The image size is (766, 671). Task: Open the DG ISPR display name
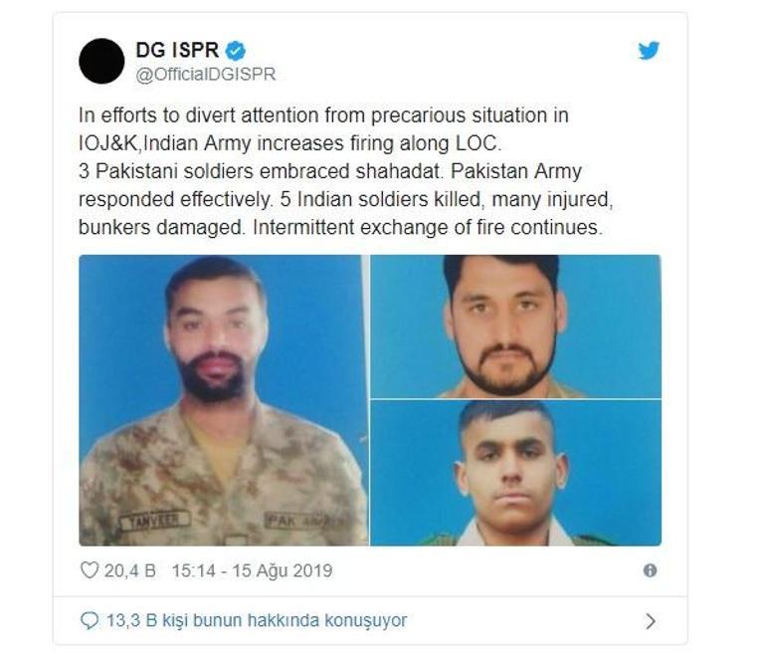177,50
